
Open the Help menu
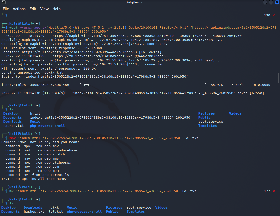pos(56,9)
